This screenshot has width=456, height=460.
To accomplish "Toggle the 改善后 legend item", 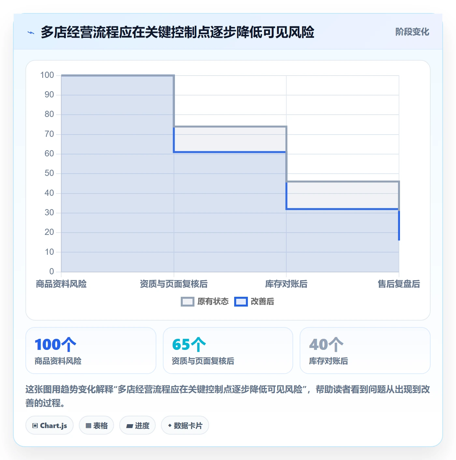I will pyautogui.click(x=254, y=301).
